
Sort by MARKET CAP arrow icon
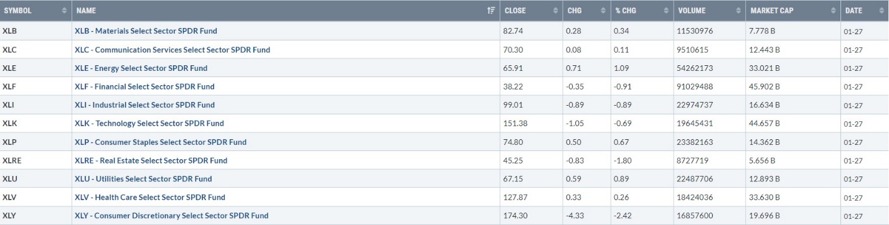[x=832, y=11]
